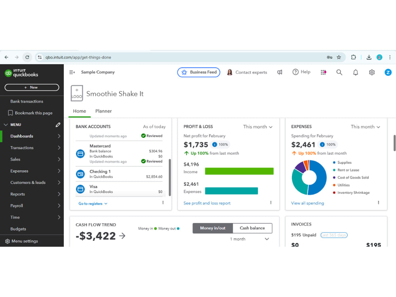Open browser extensions puzzle icon
396x297 pixels.
tap(354, 57)
